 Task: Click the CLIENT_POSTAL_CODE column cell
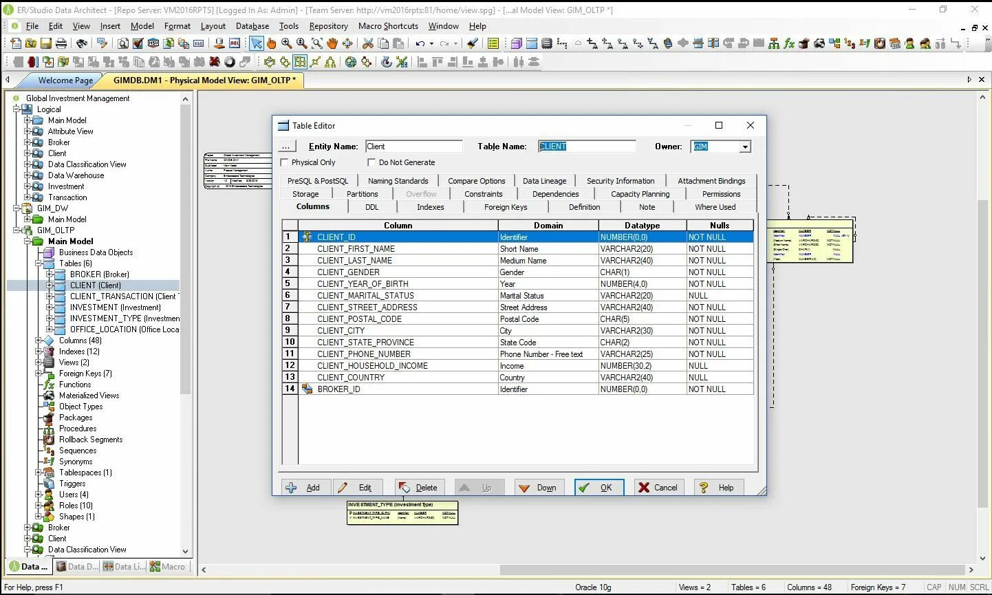point(399,319)
